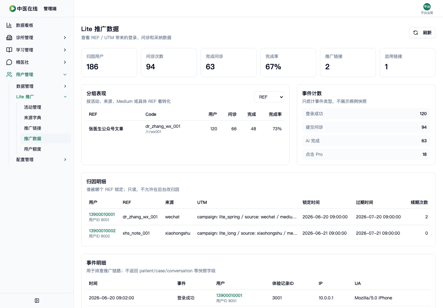
Task: Click the 73% completion rate cell
Action: tap(277, 129)
